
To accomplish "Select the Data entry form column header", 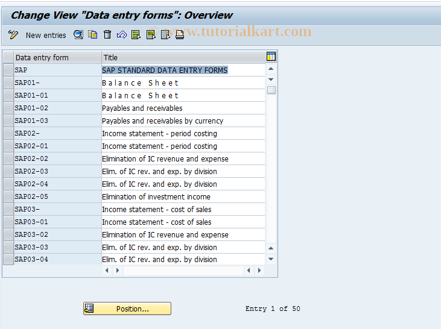I will 58,58.
